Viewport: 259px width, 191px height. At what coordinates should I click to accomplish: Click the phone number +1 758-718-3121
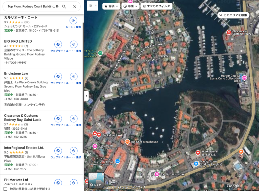coord(49,31)
